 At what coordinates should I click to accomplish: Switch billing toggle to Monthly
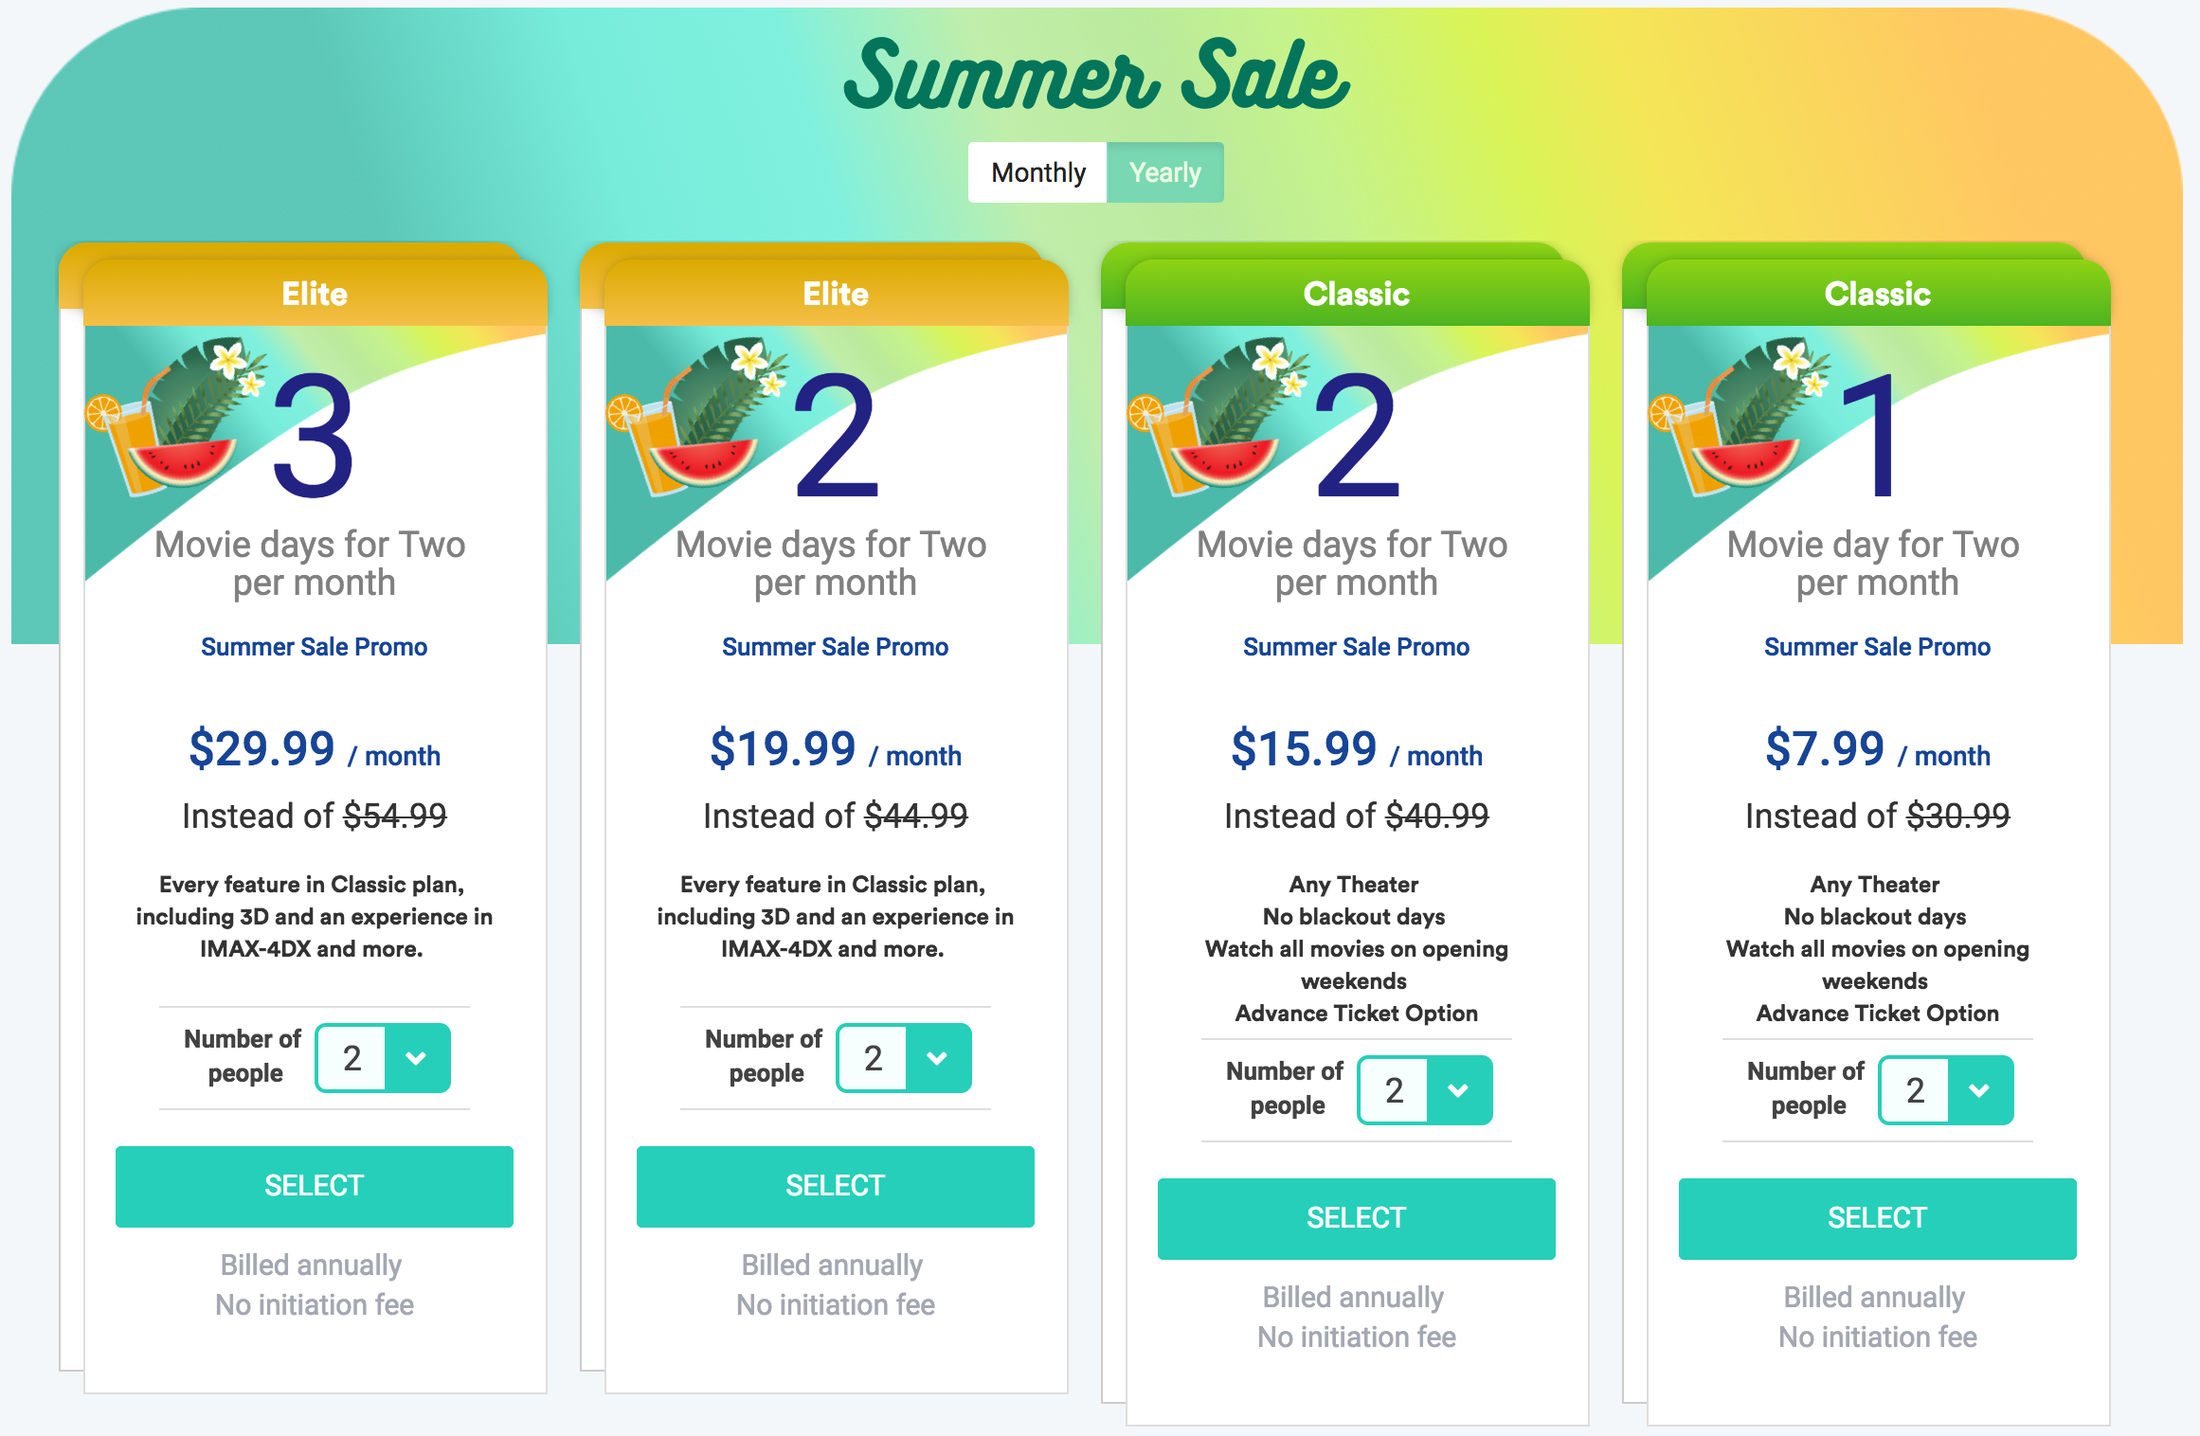pyautogui.click(x=1037, y=172)
